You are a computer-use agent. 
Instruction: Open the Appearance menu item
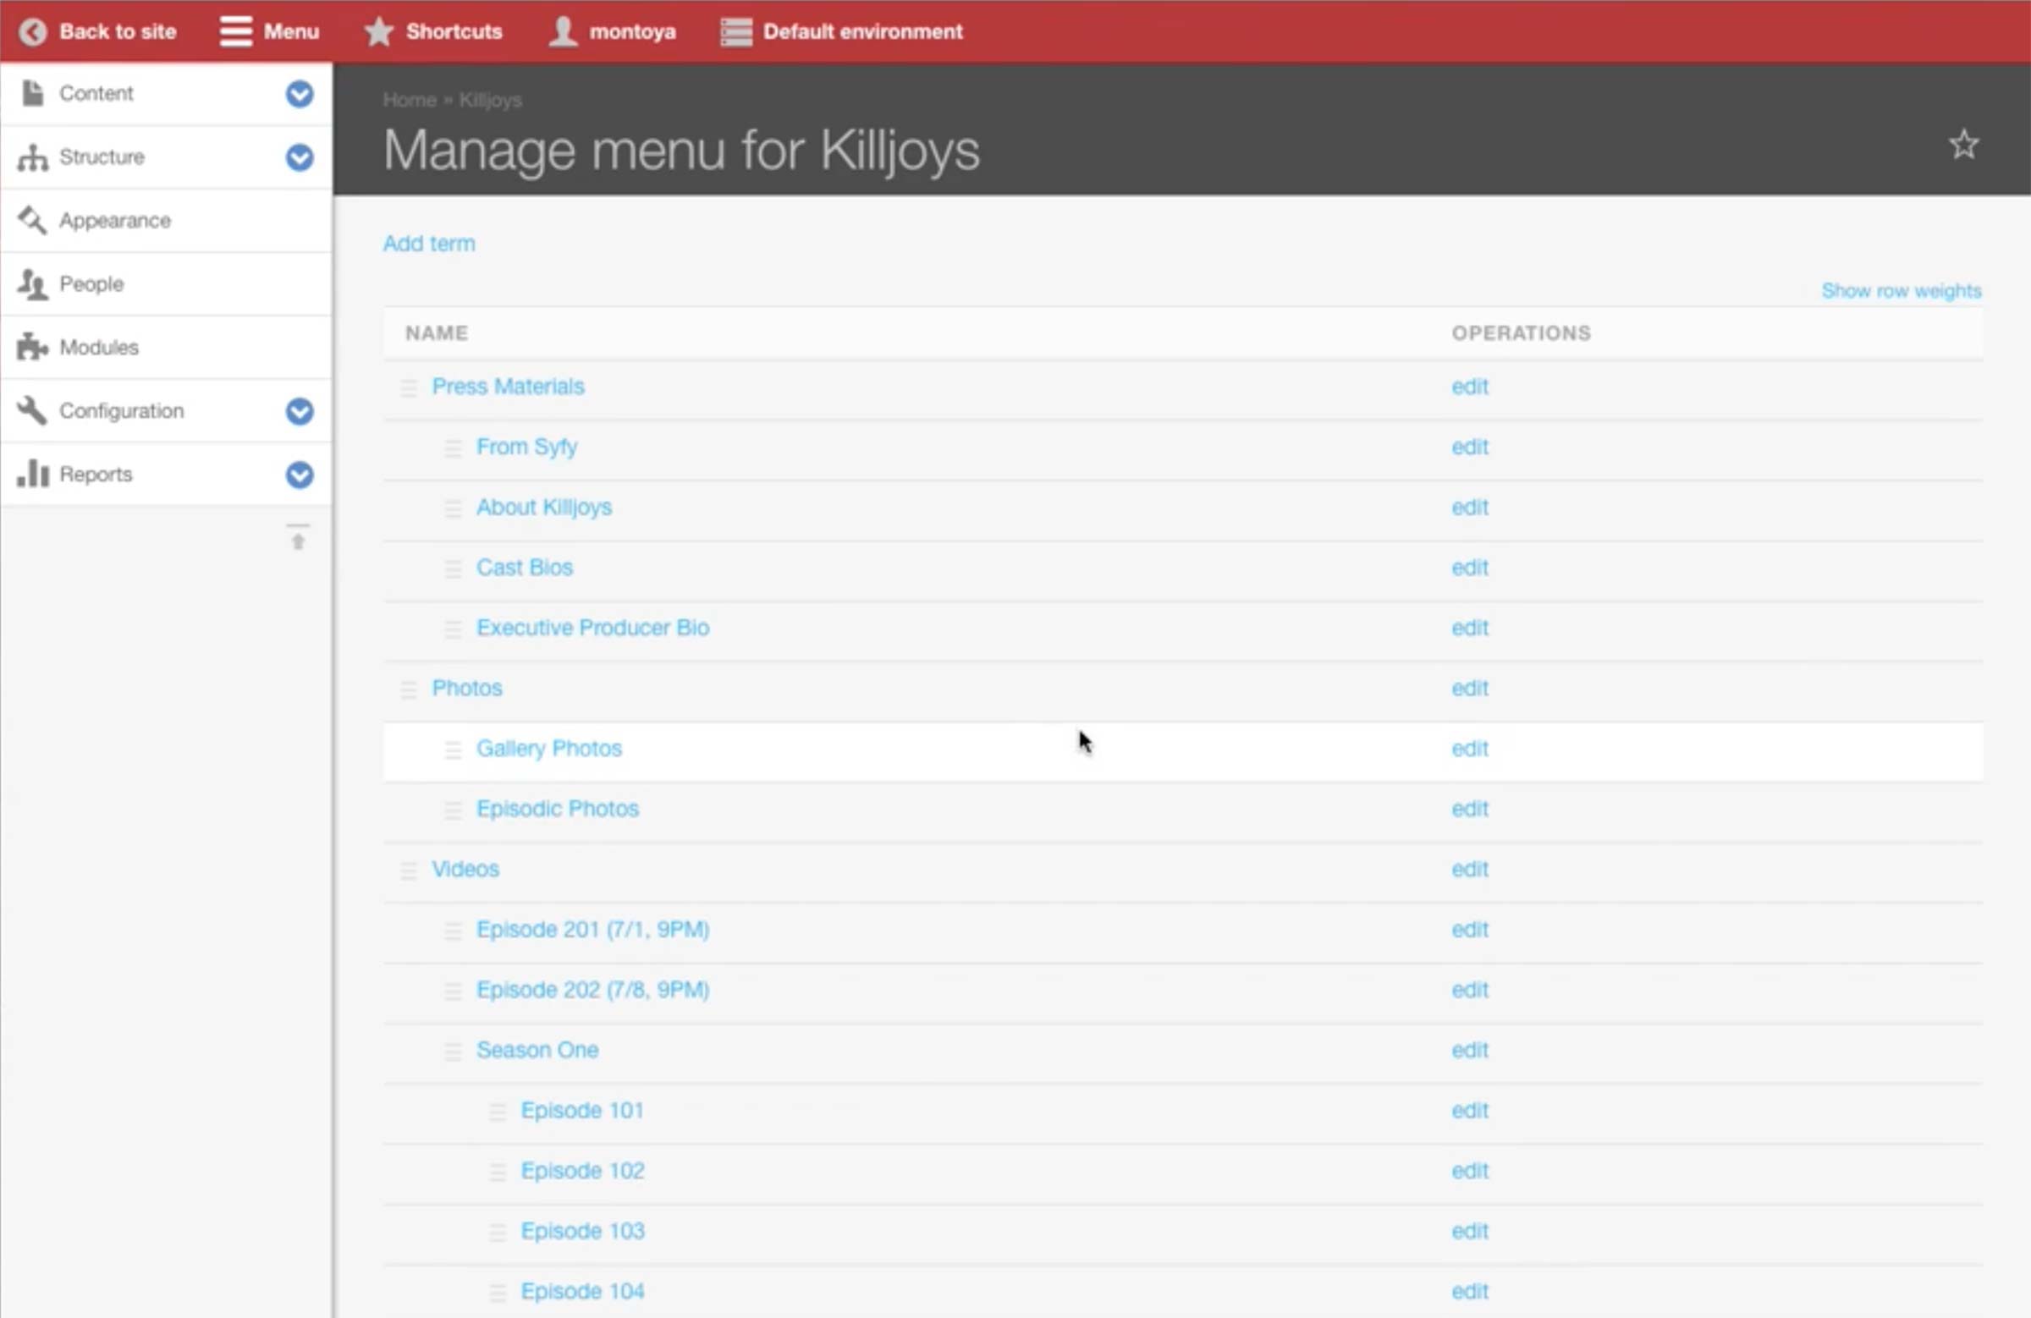click(x=114, y=221)
